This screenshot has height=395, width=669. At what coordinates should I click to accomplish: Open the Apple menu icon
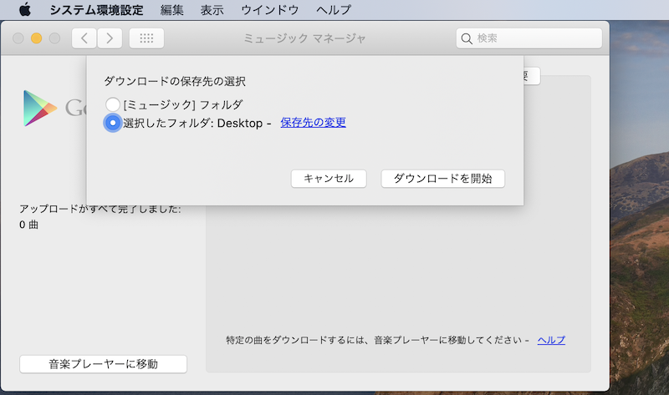point(24,11)
